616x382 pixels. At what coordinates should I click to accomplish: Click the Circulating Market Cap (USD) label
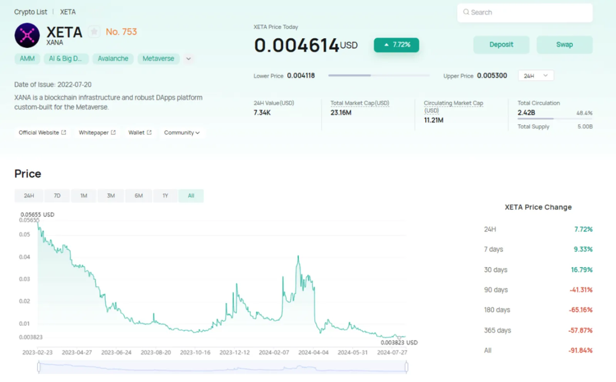pos(454,106)
